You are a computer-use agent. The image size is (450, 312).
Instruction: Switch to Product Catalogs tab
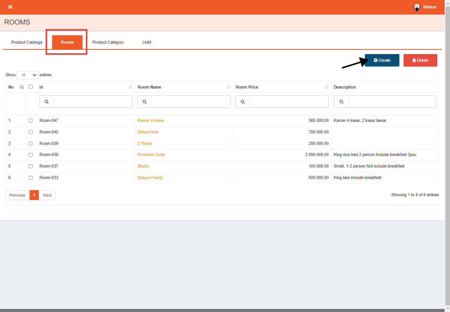click(27, 42)
